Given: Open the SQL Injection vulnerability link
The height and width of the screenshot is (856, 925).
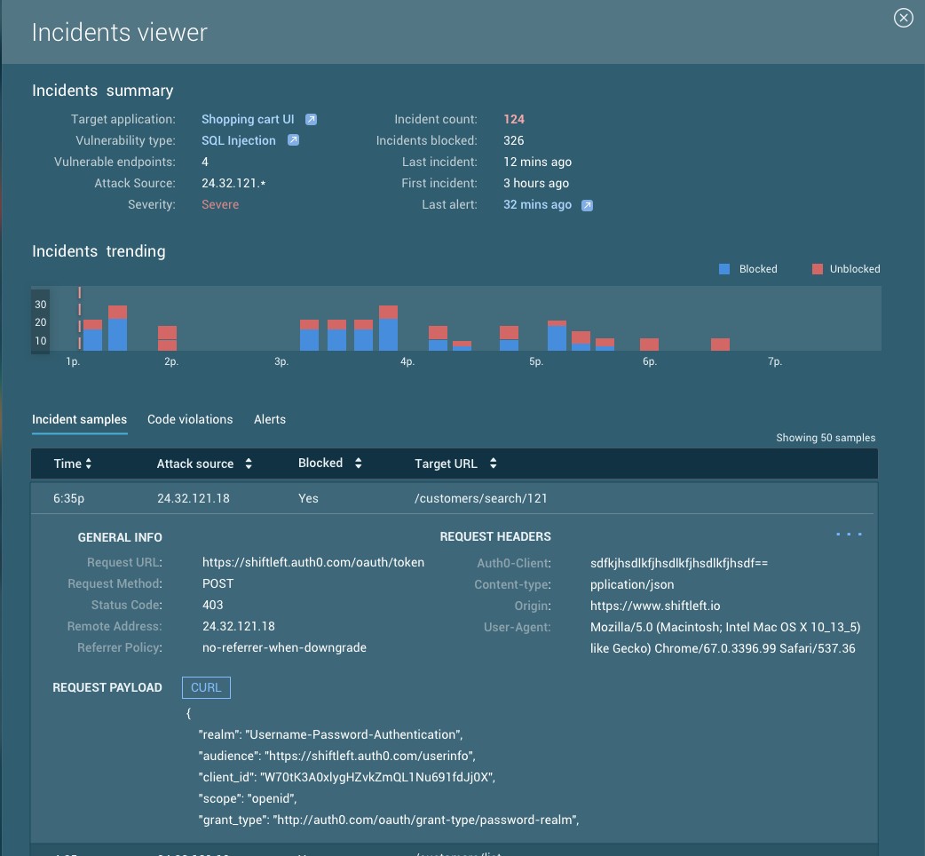Looking at the screenshot, I should (238, 140).
